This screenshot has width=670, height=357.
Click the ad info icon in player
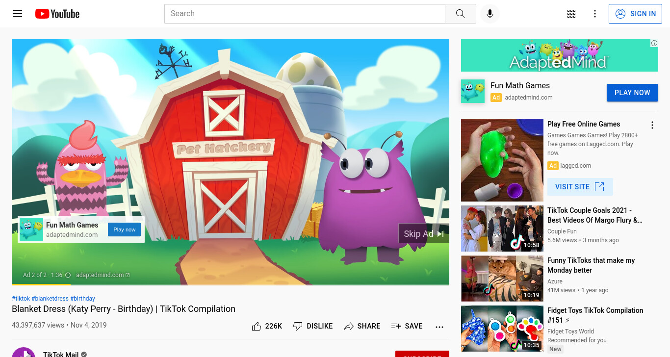pos(68,275)
